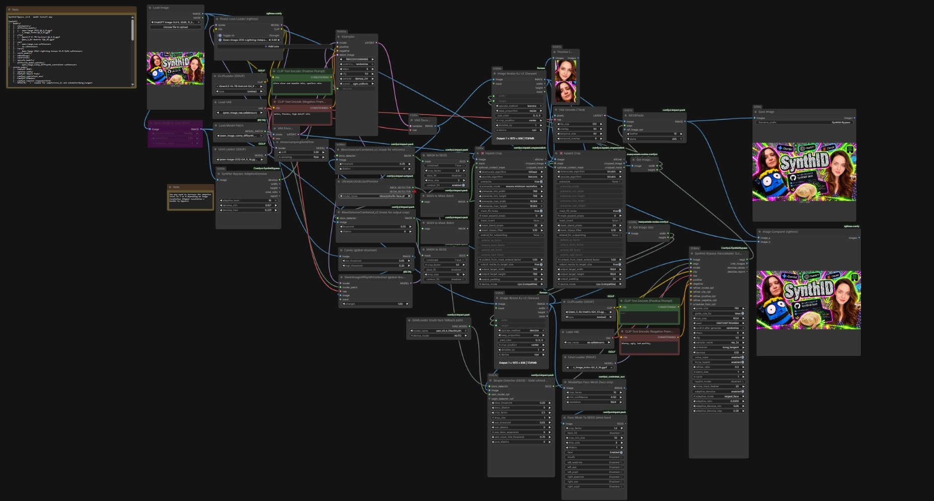Toggle the face option in Face Mesh To SEGS

point(594,452)
